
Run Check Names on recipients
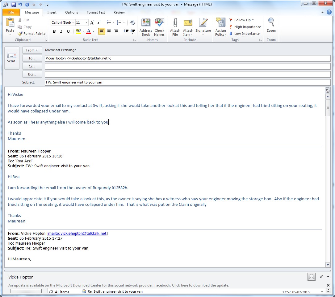coord(159,27)
